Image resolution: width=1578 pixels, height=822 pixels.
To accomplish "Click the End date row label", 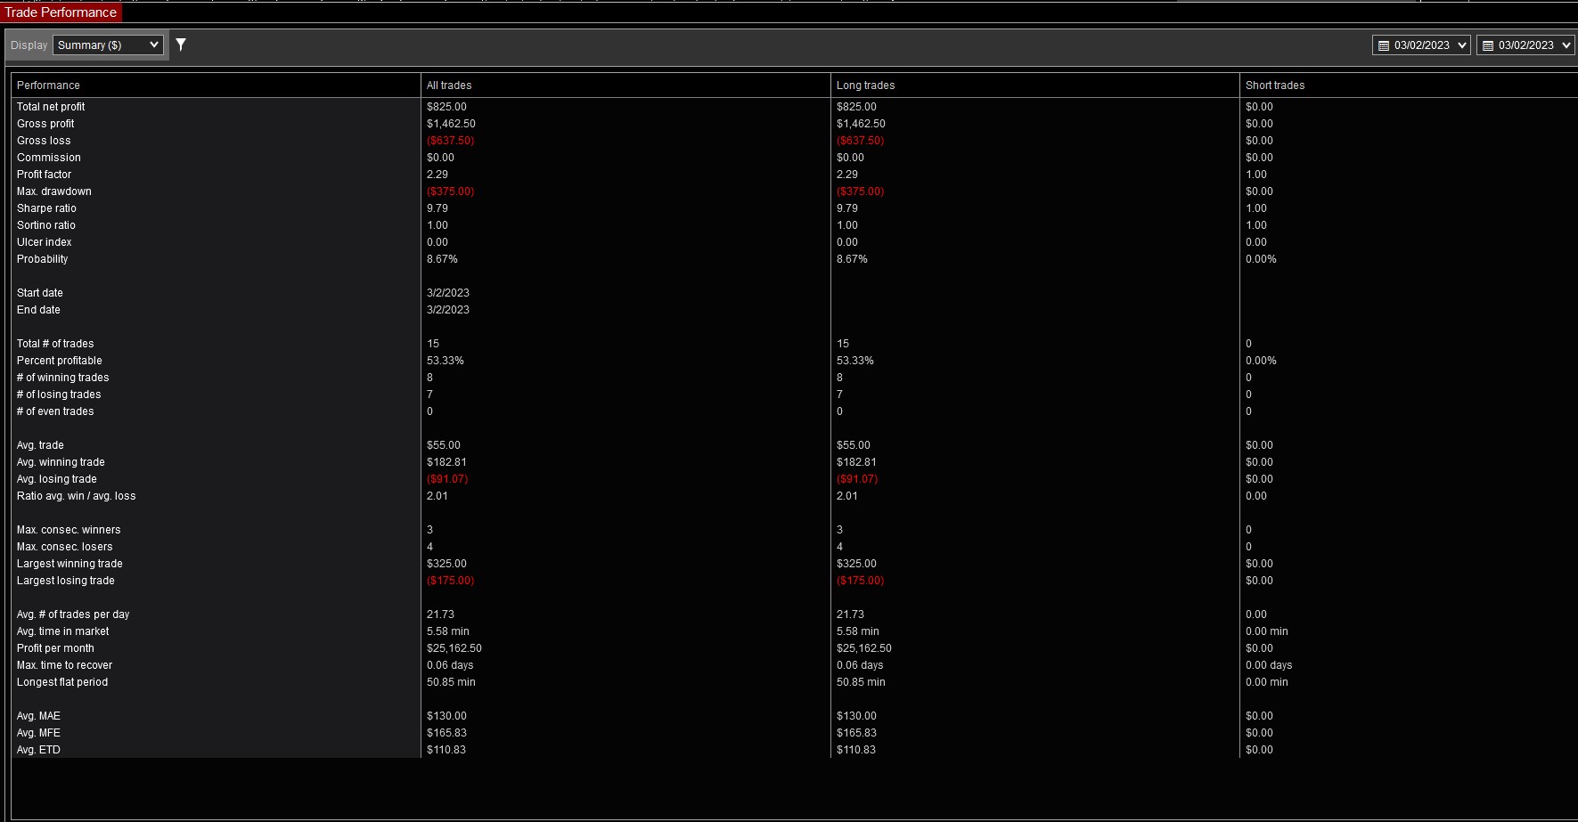I will [x=38, y=310].
